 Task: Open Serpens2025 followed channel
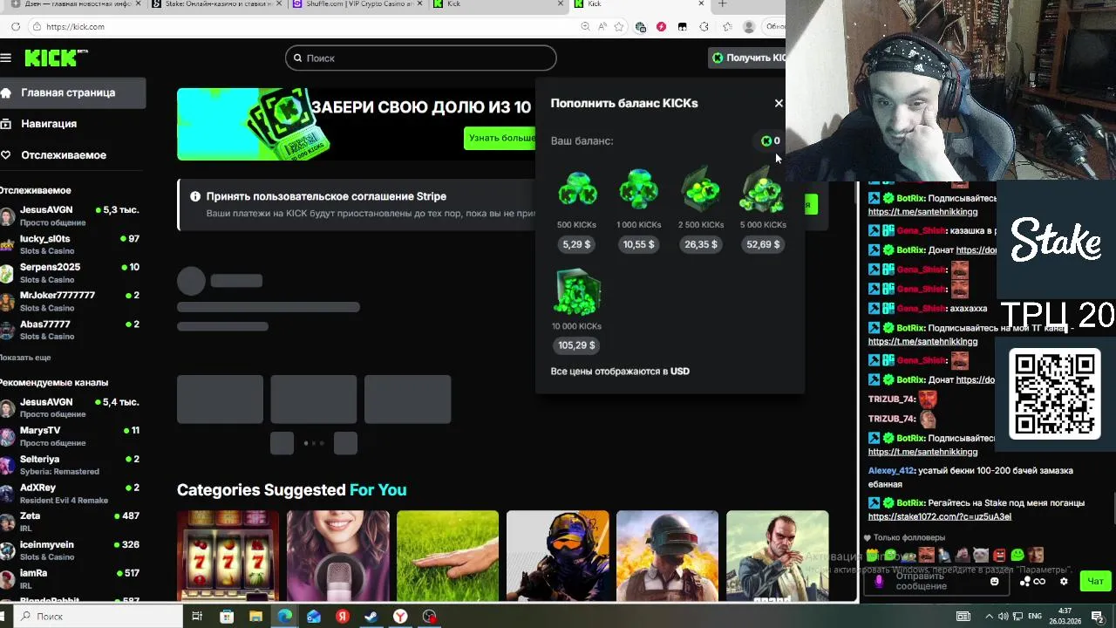pos(70,273)
